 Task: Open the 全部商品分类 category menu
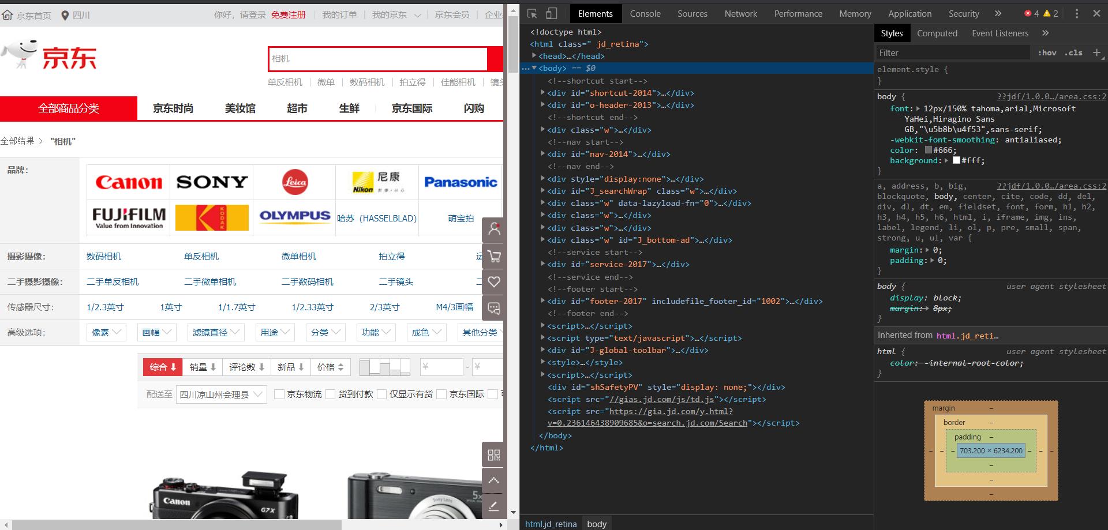(69, 108)
